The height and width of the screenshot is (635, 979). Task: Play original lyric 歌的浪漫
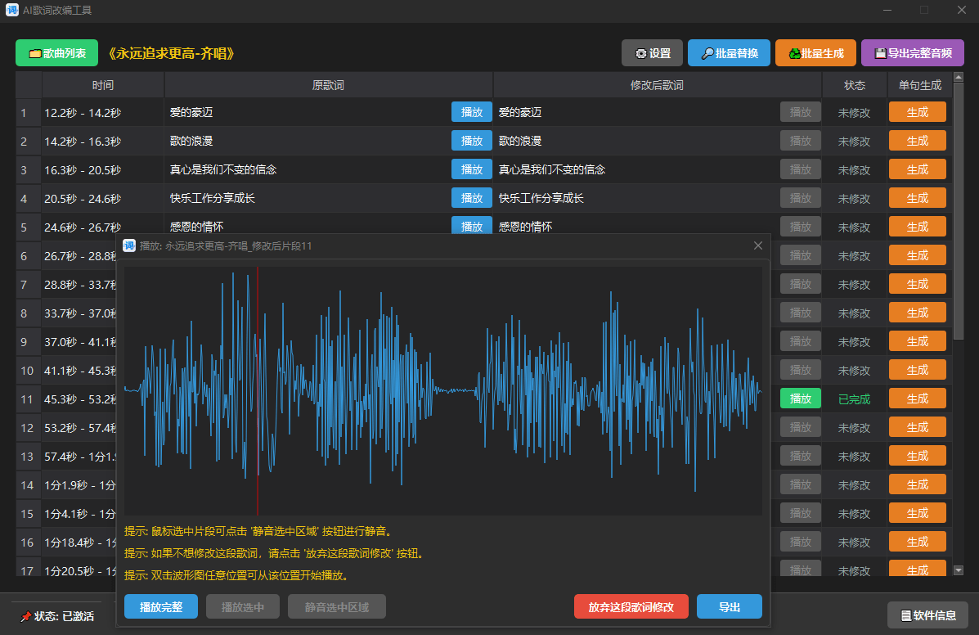[x=471, y=141]
